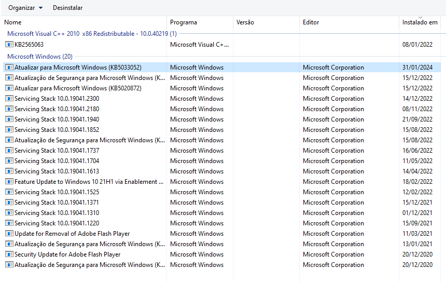Click the install date 16/06/2022
Screen dimensions: 446x282
tap(417, 151)
